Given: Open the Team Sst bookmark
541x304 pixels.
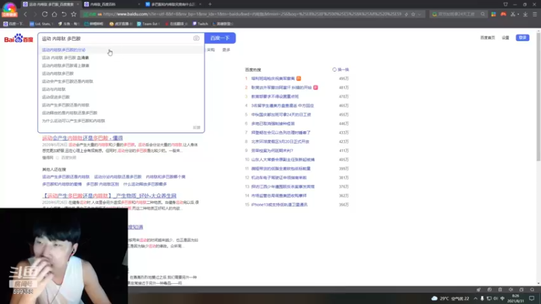Looking at the screenshot, I should (147, 24).
